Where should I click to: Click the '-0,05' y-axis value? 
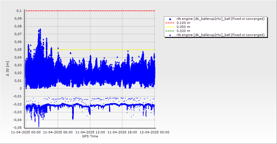click(x=18, y=127)
